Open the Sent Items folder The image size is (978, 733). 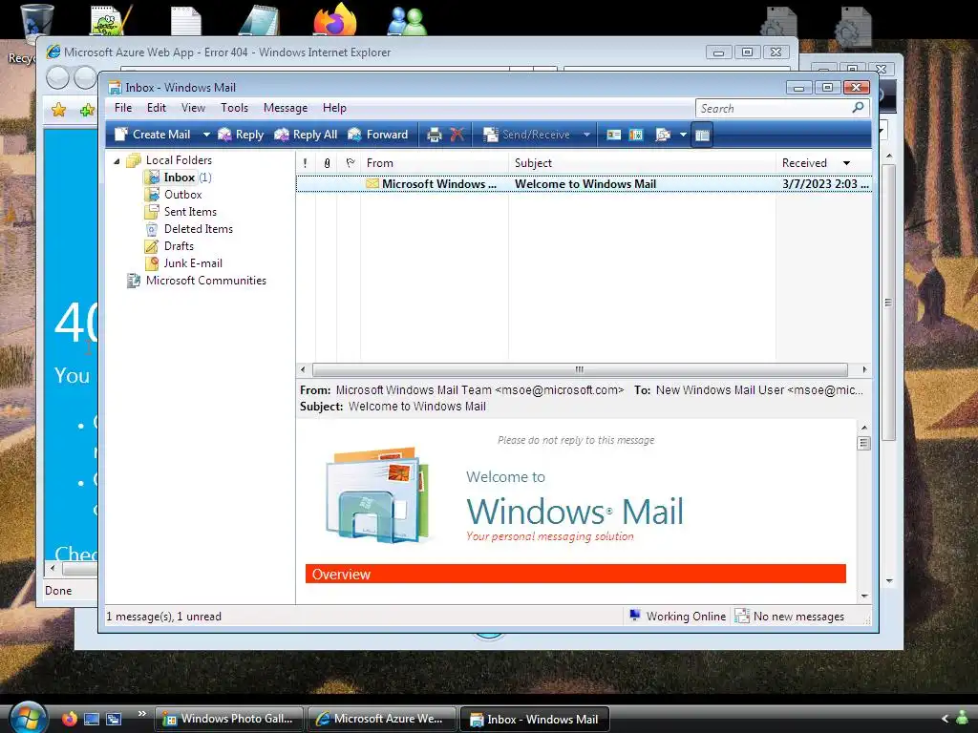(x=190, y=212)
